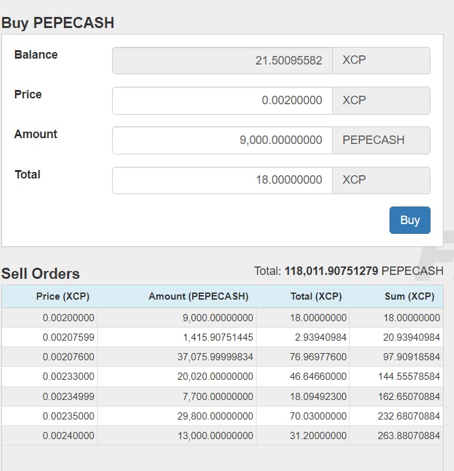Select the sell order price 0.00240000
The height and width of the screenshot is (471, 454).
point(68,436)
